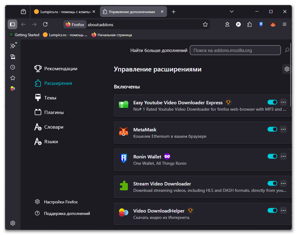The image size is (297, 235).
Task: Open Easy Youtube Video Downloader Express details
Action: tap(178, 103)
